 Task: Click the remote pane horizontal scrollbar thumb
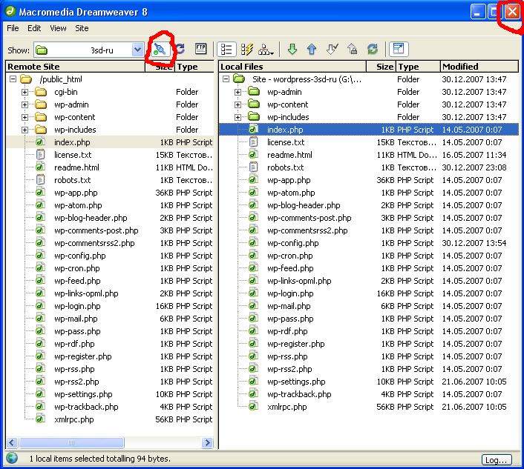pyautogui.click(x=71, y=442)
